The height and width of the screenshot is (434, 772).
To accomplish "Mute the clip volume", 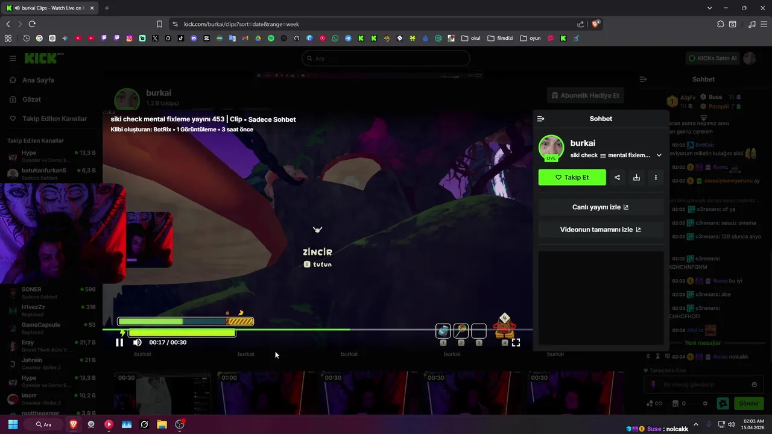I will pos(137,342).
